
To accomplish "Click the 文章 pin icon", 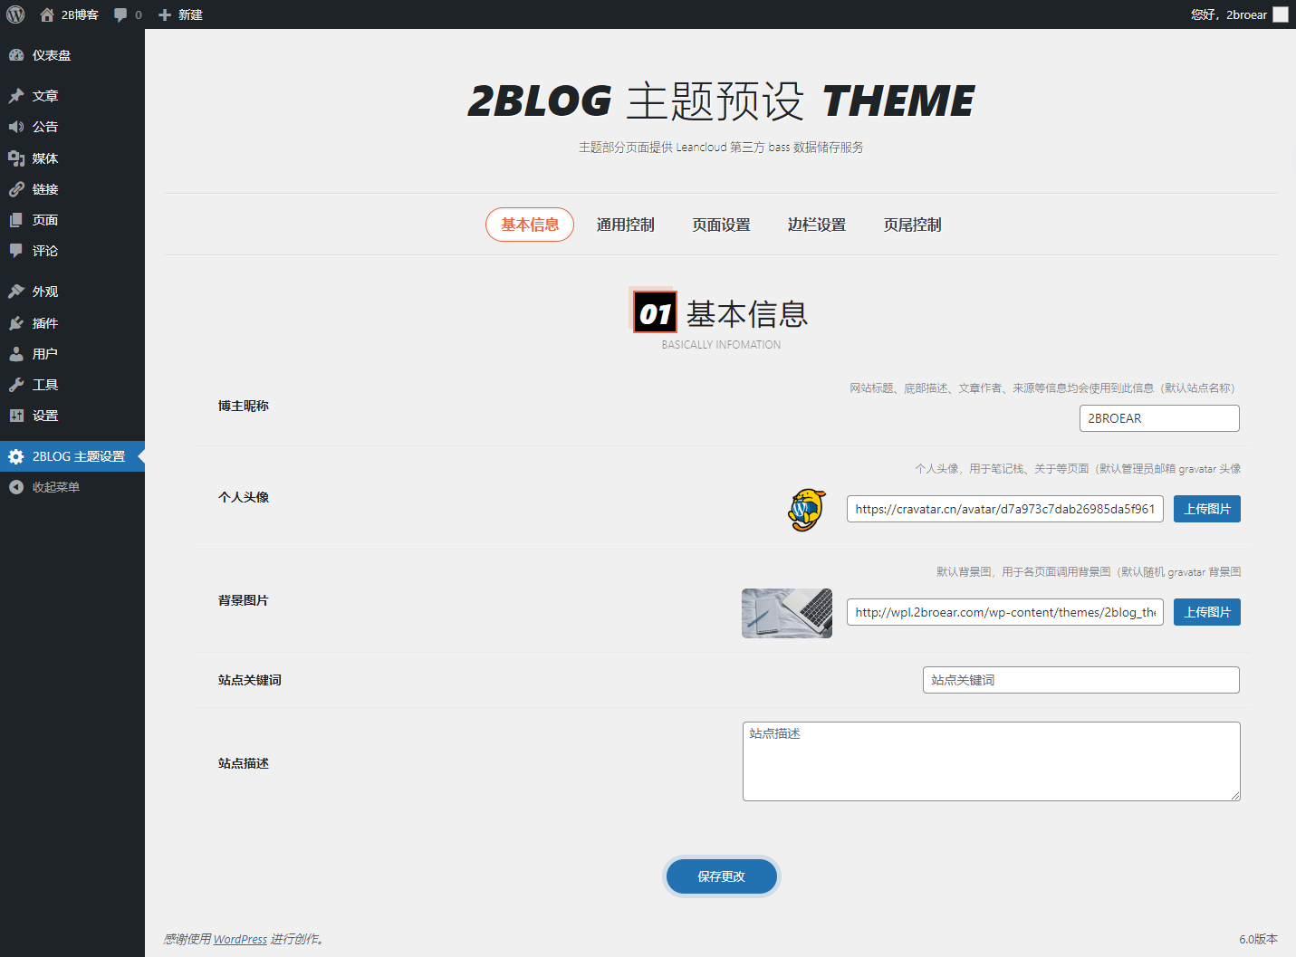I will tap(16, 96).
